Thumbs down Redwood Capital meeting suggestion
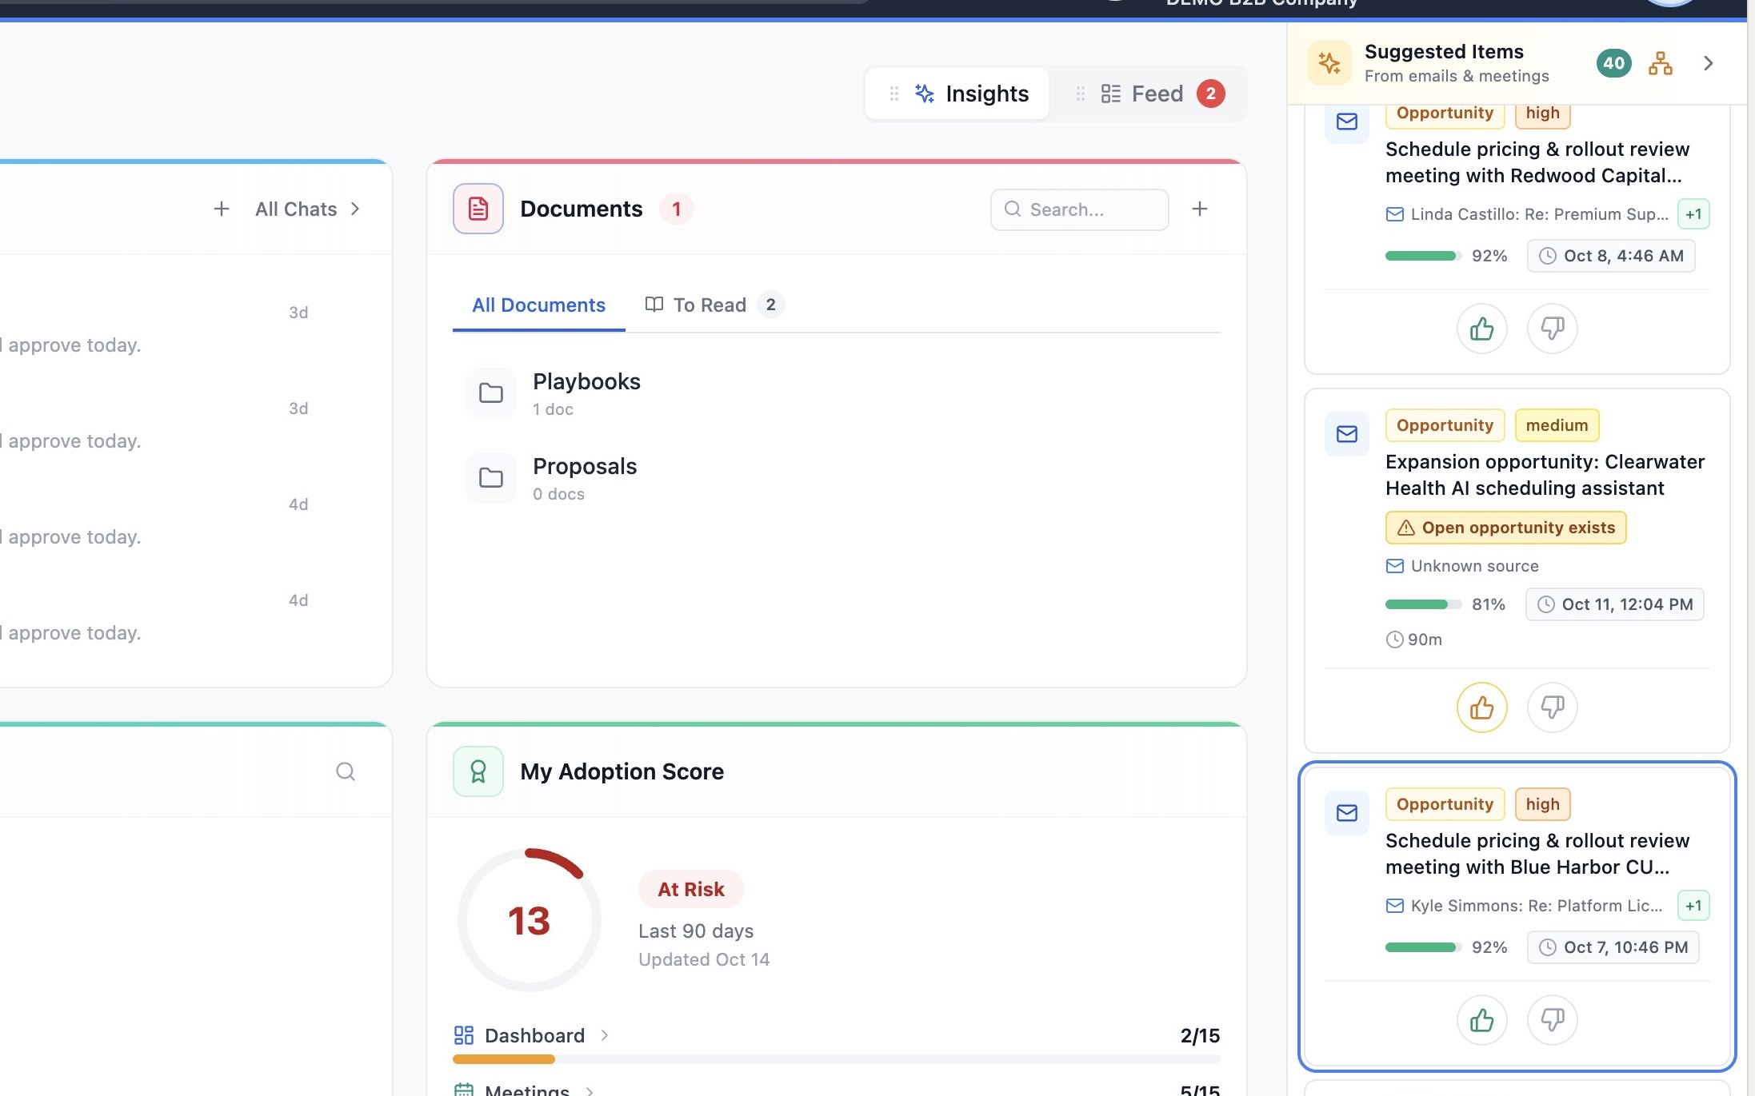1755x1096 pixels. point(1552,329)
